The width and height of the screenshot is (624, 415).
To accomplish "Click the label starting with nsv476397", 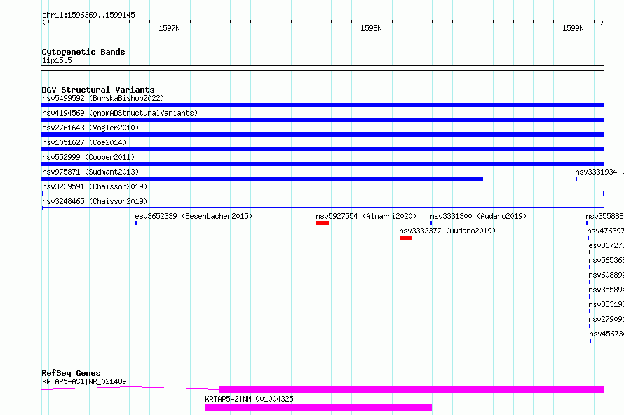I will pyautogui.click(x=605, y=231).
